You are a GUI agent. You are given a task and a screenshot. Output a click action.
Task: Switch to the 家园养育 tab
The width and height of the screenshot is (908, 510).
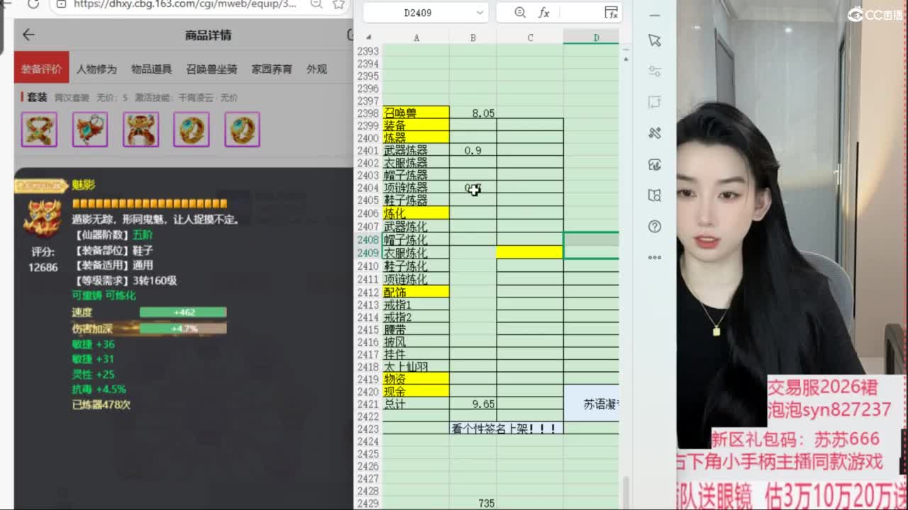(x=272, y=69)
